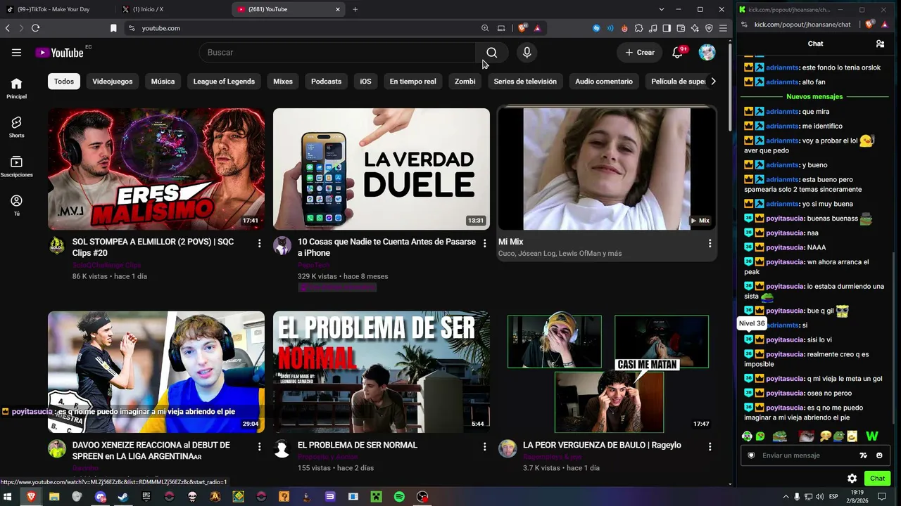Open the Kick chat users list icon
This screenshot has width=901, height=506.
pos(880,44)
